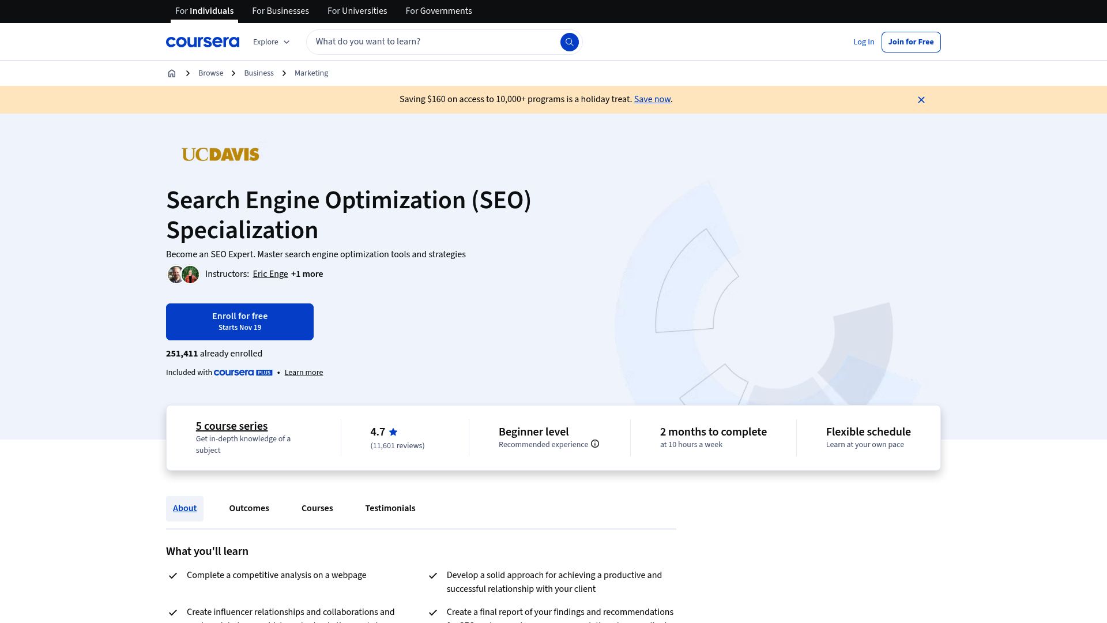Select Eric Enge's instructor avatar
The height and width of the screenshot is (623, 1107).
(175, 274)
